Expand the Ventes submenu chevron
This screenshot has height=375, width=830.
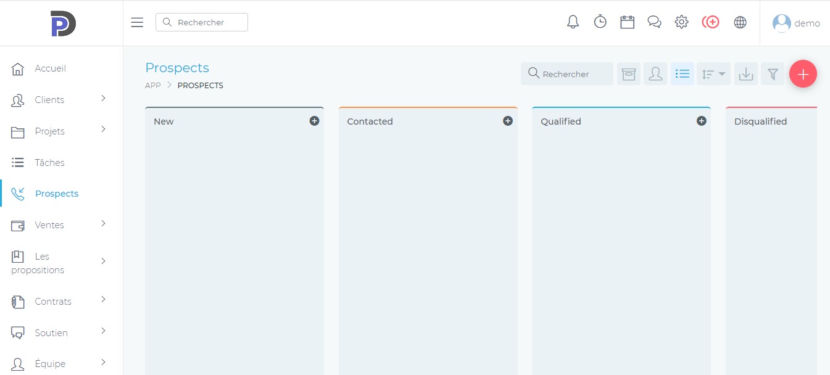(103, 223)
